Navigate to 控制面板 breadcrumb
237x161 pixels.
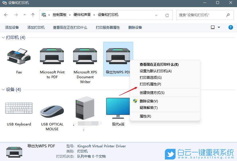coord(60,15)
